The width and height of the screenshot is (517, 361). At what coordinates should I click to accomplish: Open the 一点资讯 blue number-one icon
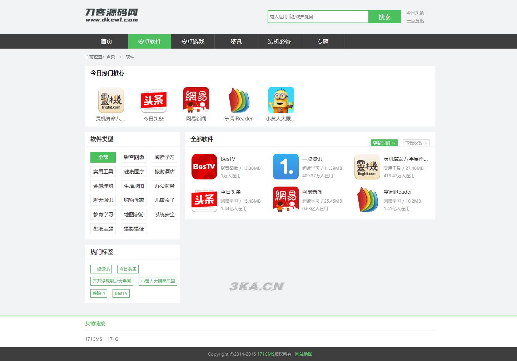285,167
